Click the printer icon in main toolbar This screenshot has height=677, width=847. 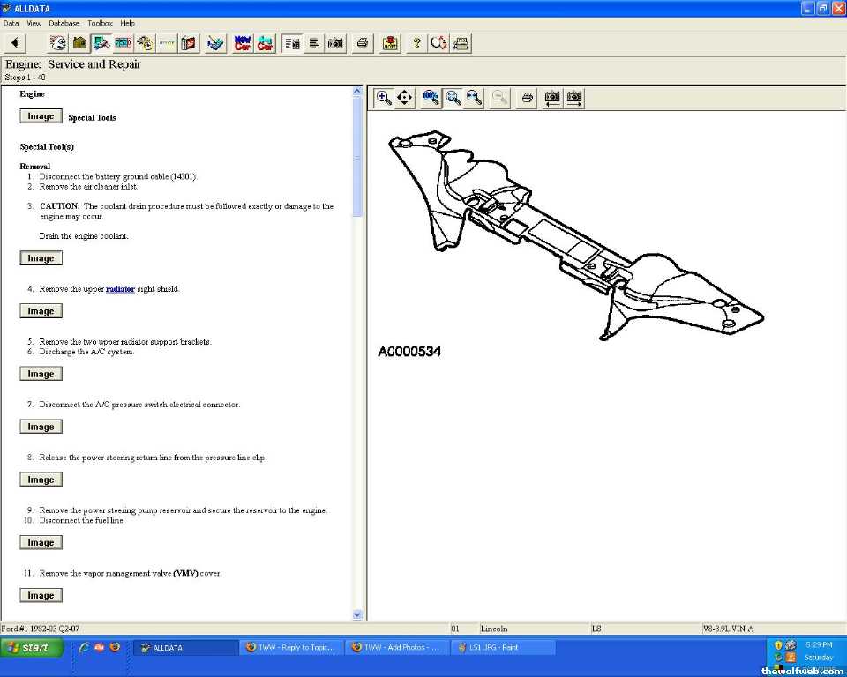362,43
